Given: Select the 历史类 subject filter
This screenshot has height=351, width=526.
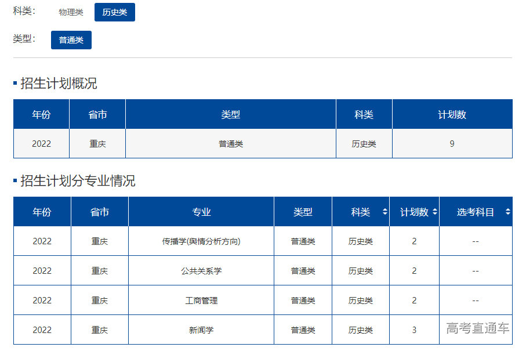Looking at the screenshot, I should click(114, 12).
